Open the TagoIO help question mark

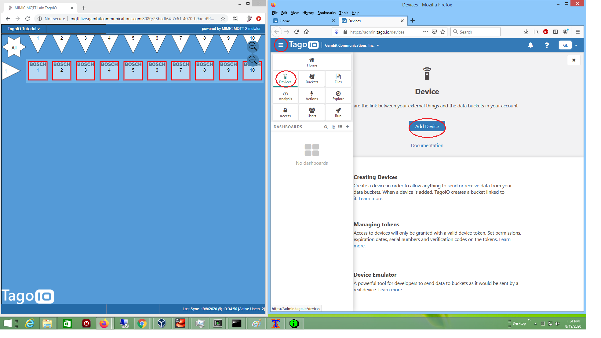point(547,45)
